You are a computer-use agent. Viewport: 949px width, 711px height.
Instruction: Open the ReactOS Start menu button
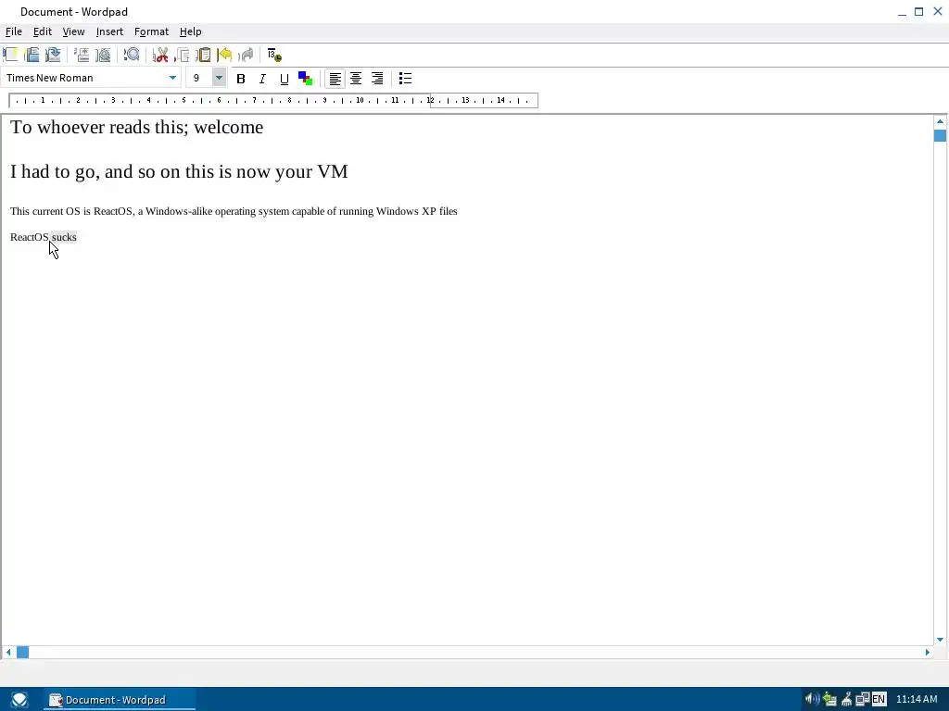click(x=19, y=700)
